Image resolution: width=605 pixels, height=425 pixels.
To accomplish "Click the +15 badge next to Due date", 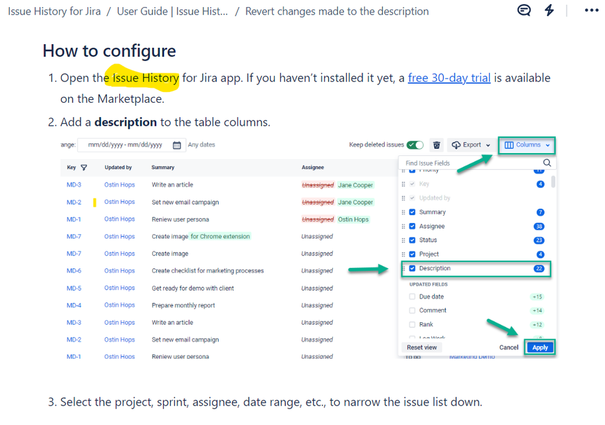I will point(537,297).
